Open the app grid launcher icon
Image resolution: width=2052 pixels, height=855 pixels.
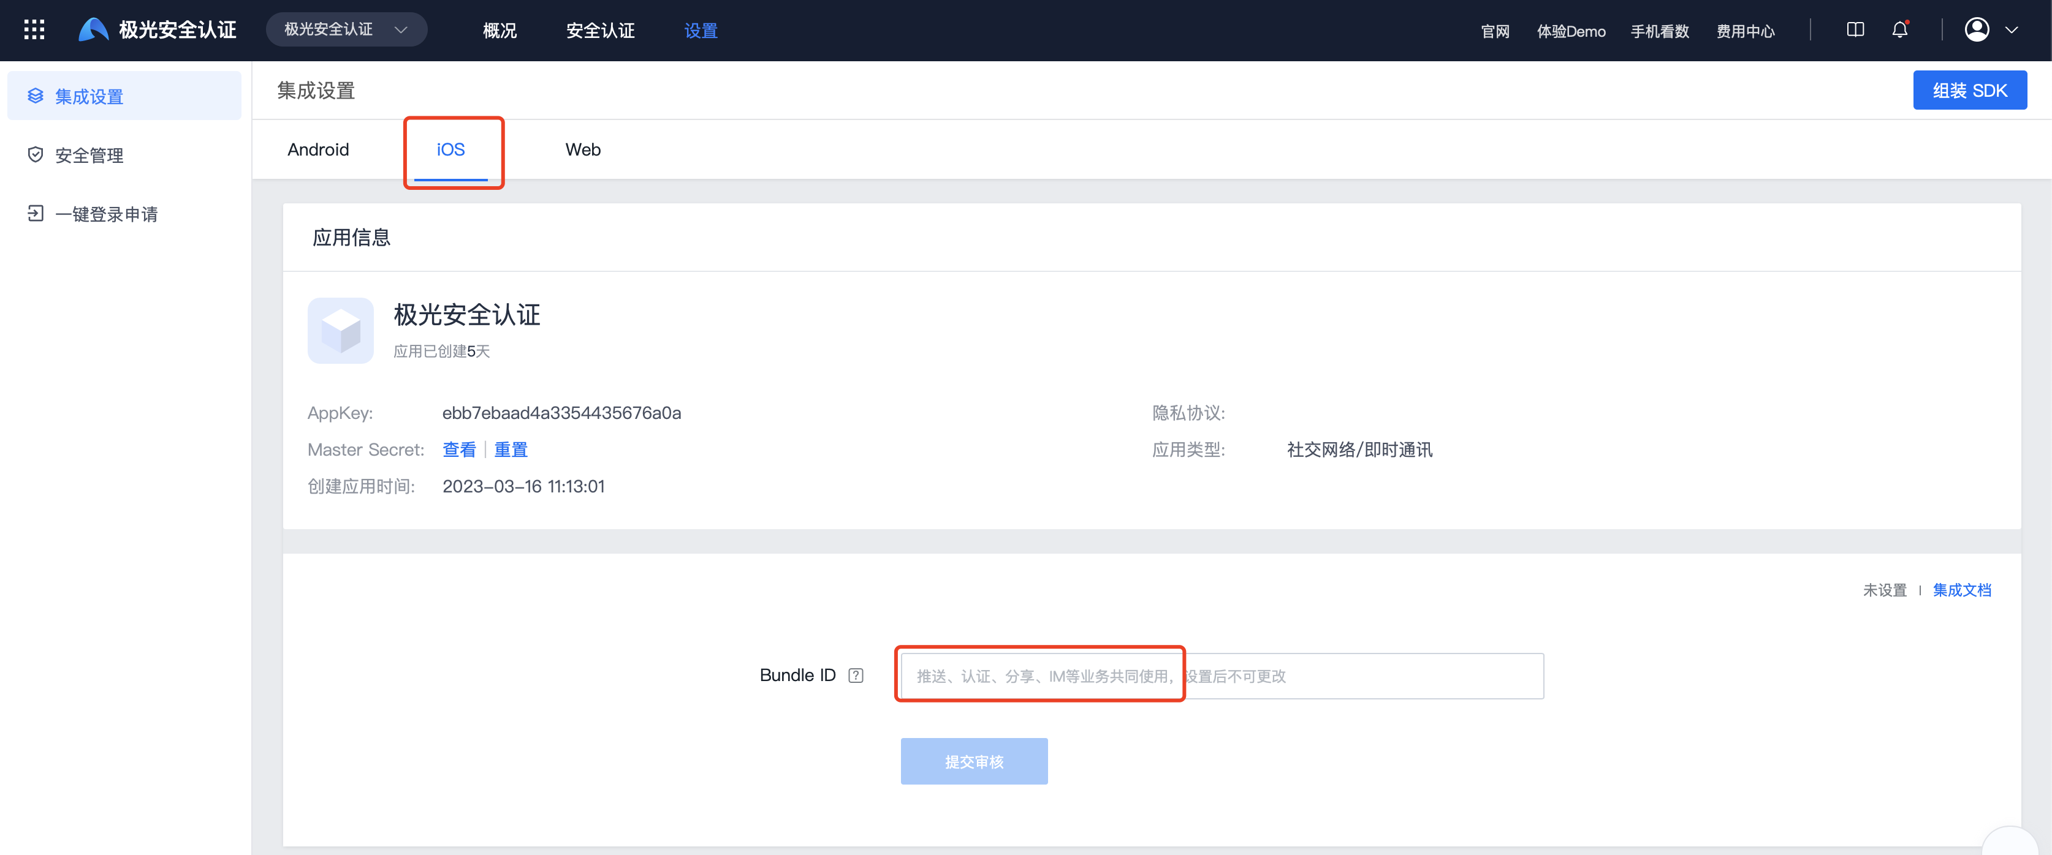[34, 30]
